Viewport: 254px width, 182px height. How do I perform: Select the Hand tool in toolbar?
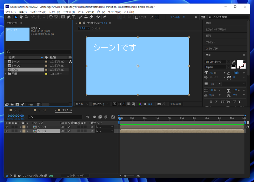(21, 17)
